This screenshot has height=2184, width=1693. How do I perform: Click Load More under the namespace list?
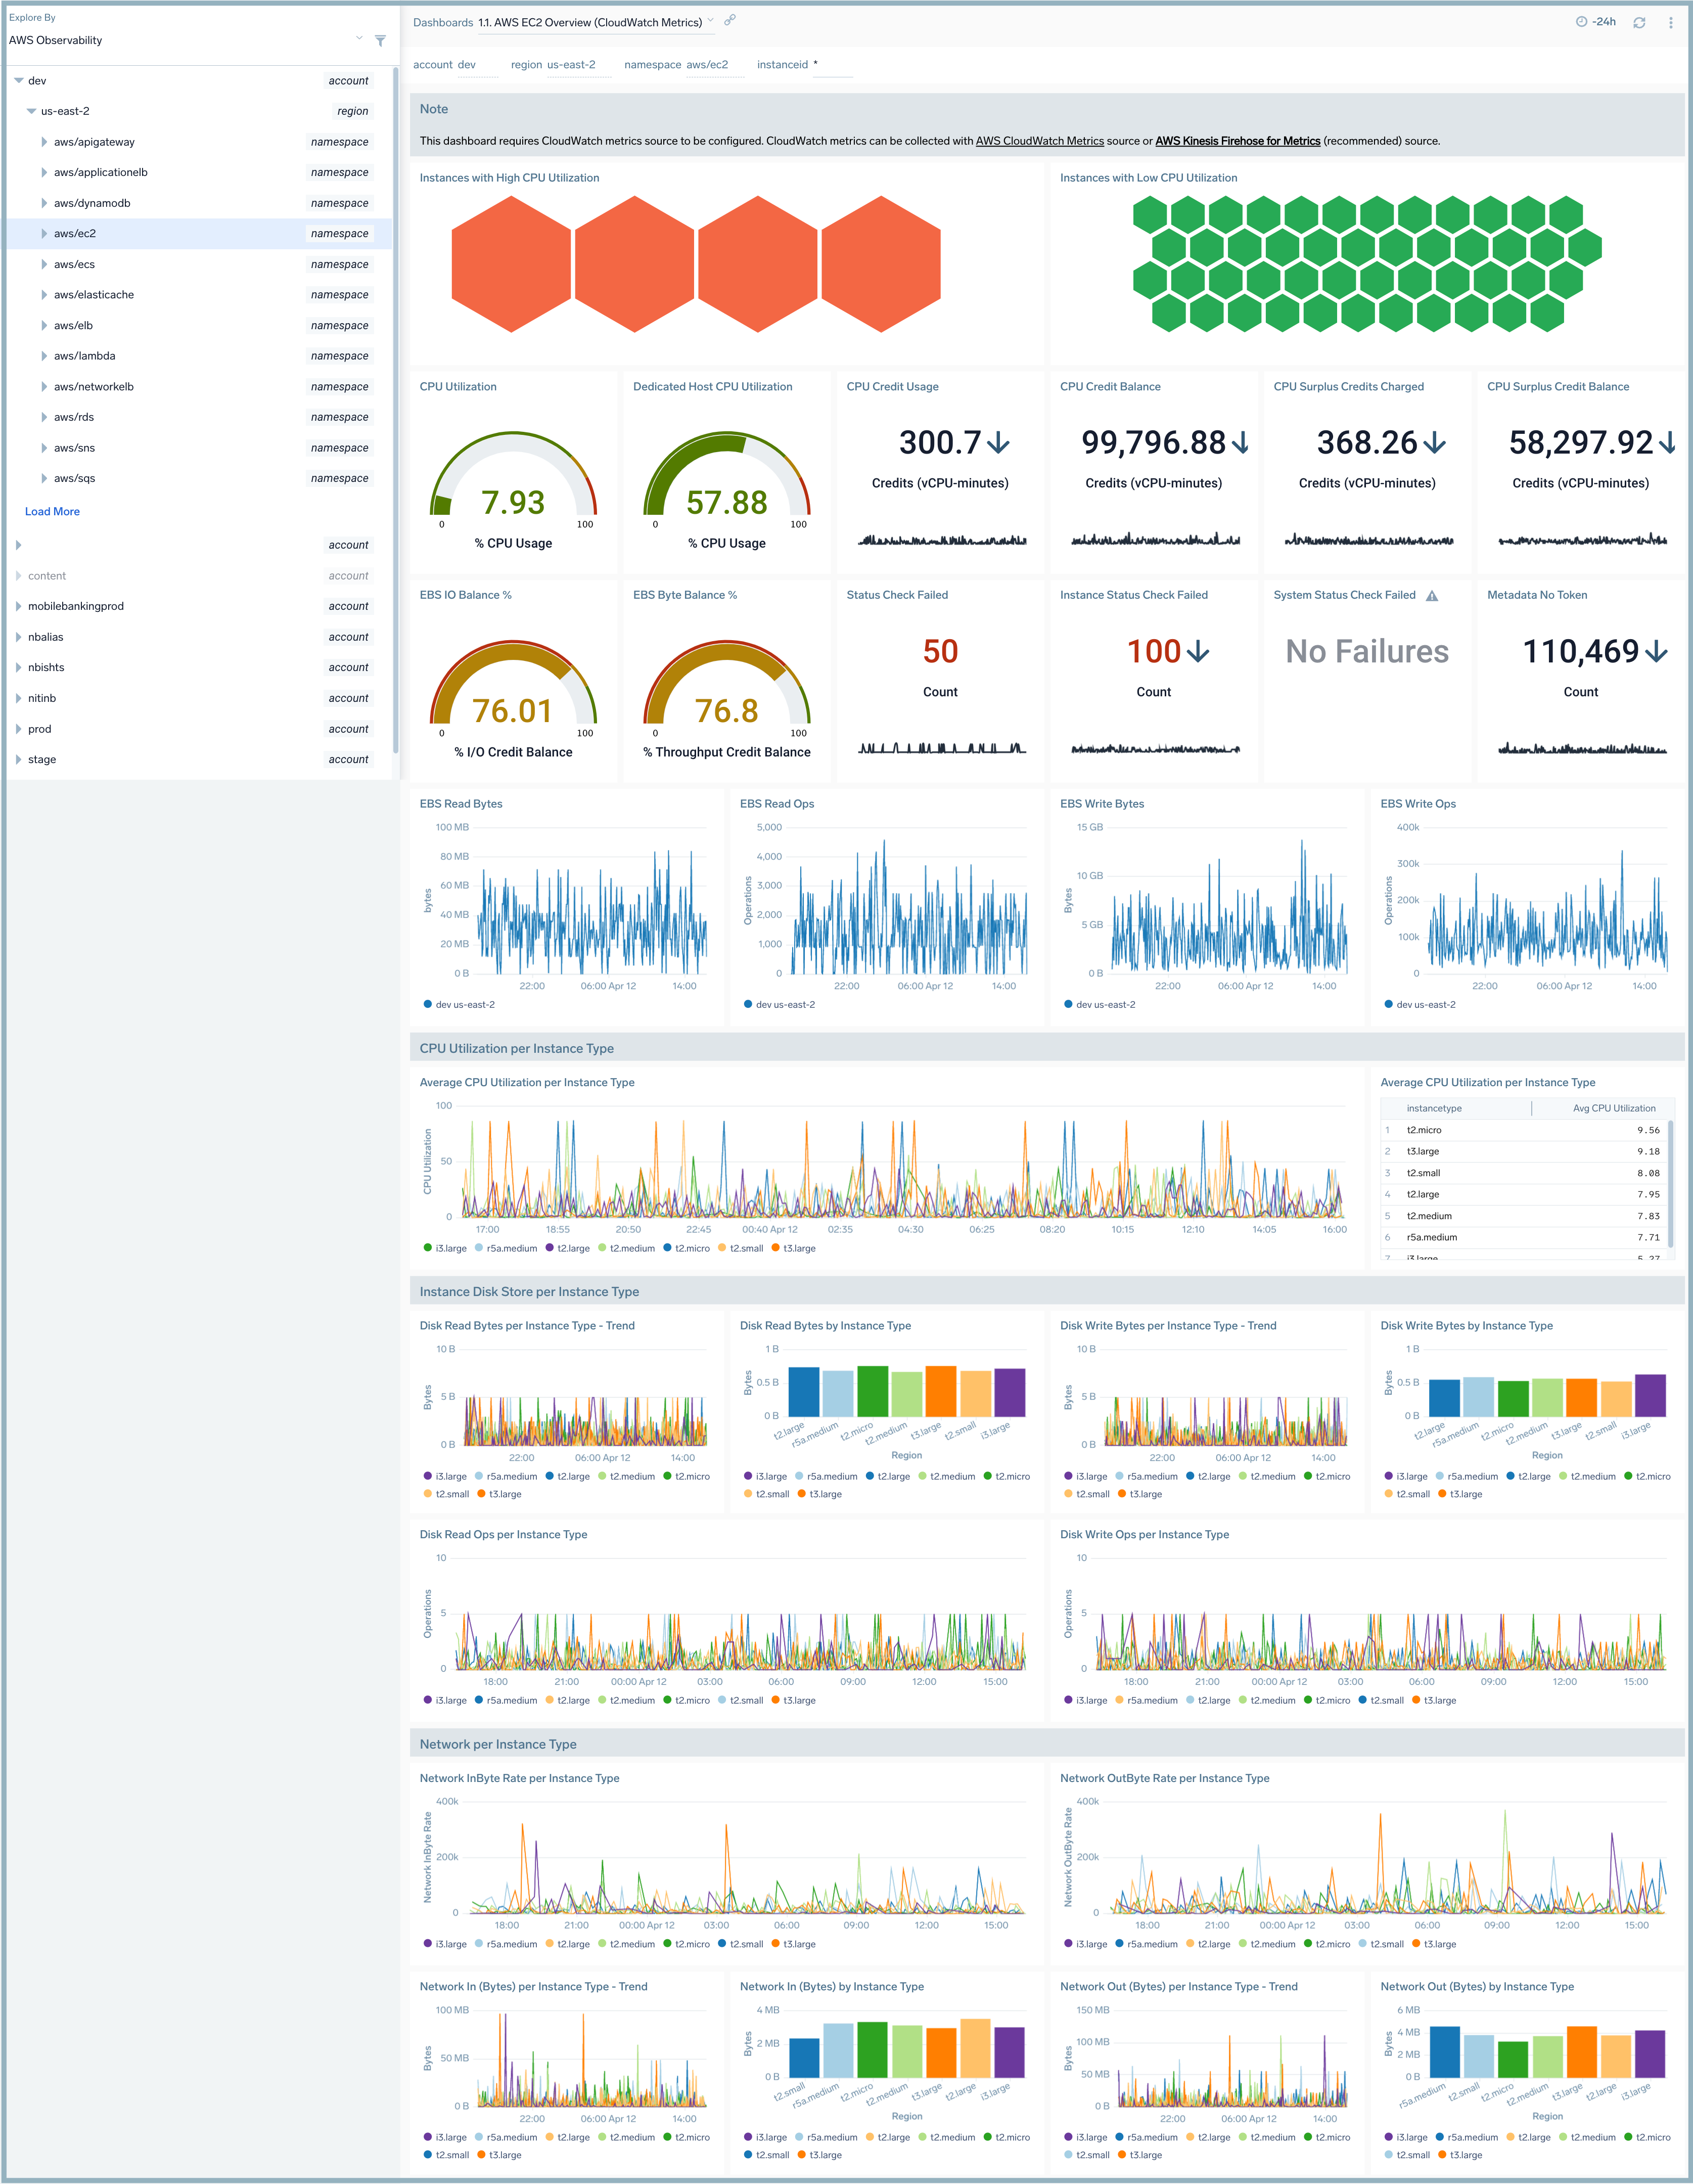52,511
